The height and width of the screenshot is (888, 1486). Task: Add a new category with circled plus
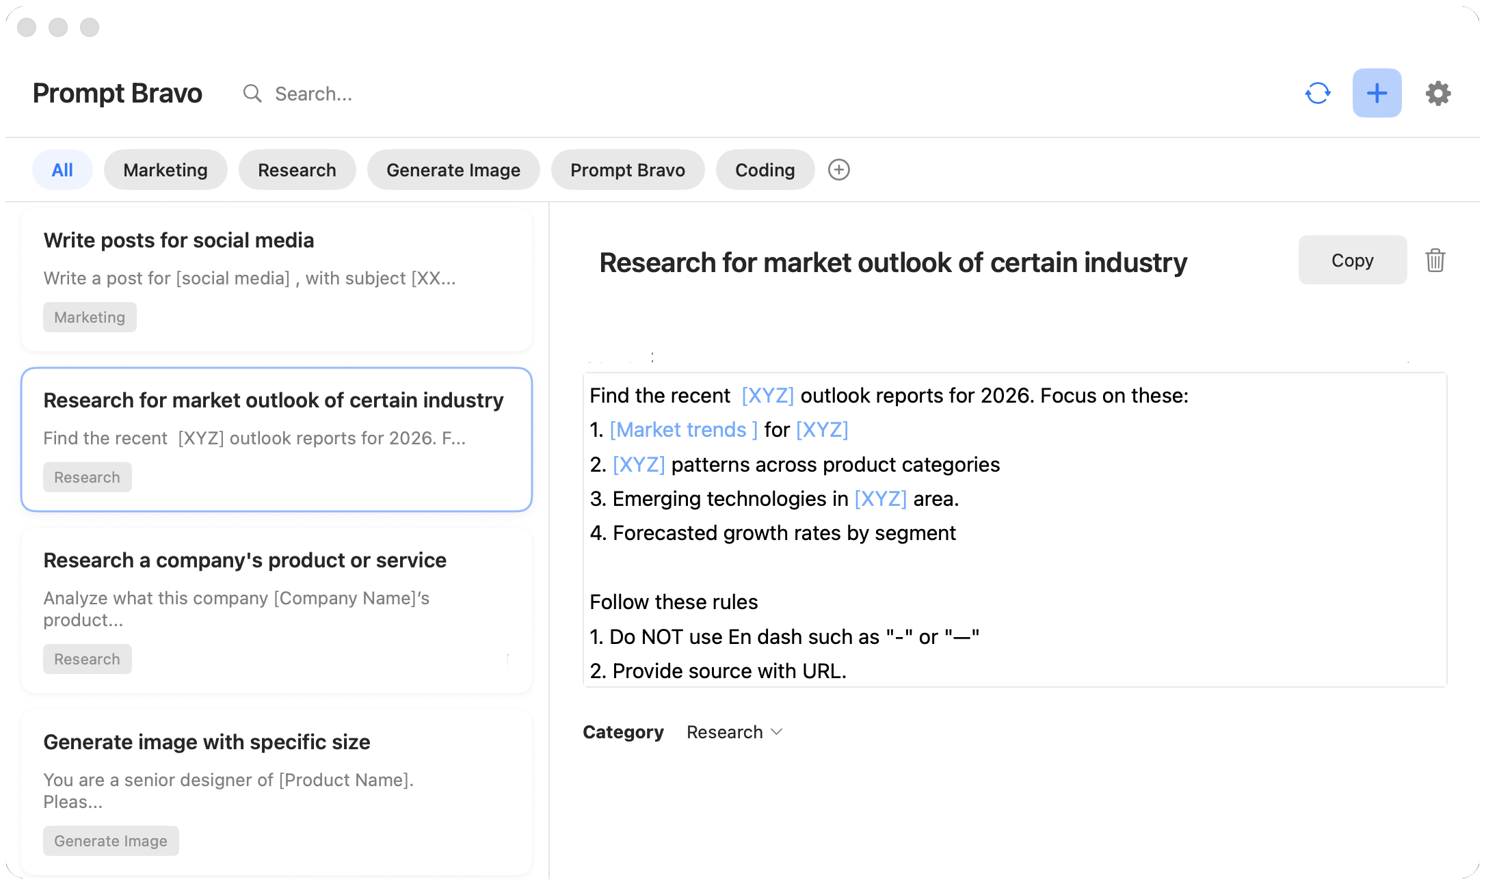838,170
